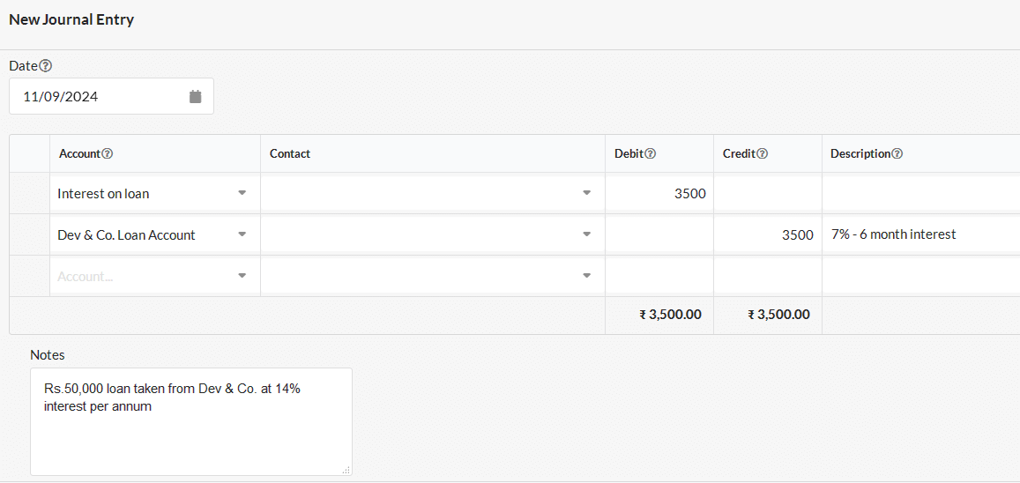Click inside the Notes text area
The height and width of the screenshot is (483, 1020).
(x=191, y=421)
